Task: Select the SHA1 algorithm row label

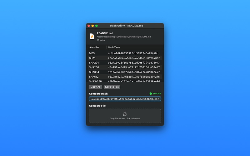Action: pyautogui.click(x=92, y=58)
